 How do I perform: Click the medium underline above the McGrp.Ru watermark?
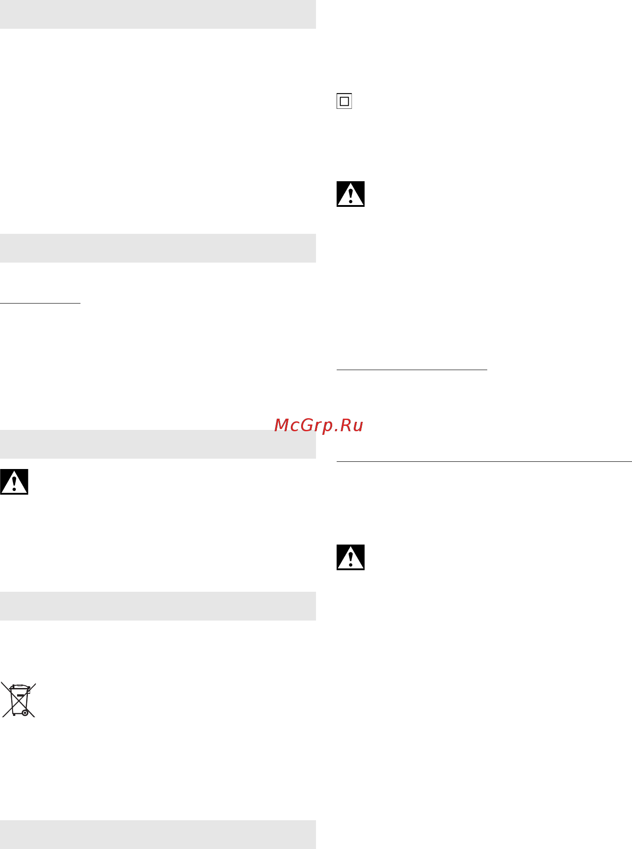pyautogui.click(x=412, y=370)
